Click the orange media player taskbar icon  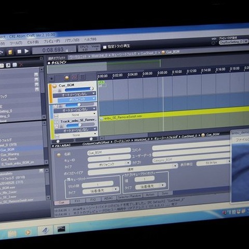click(x=28, y=232)
